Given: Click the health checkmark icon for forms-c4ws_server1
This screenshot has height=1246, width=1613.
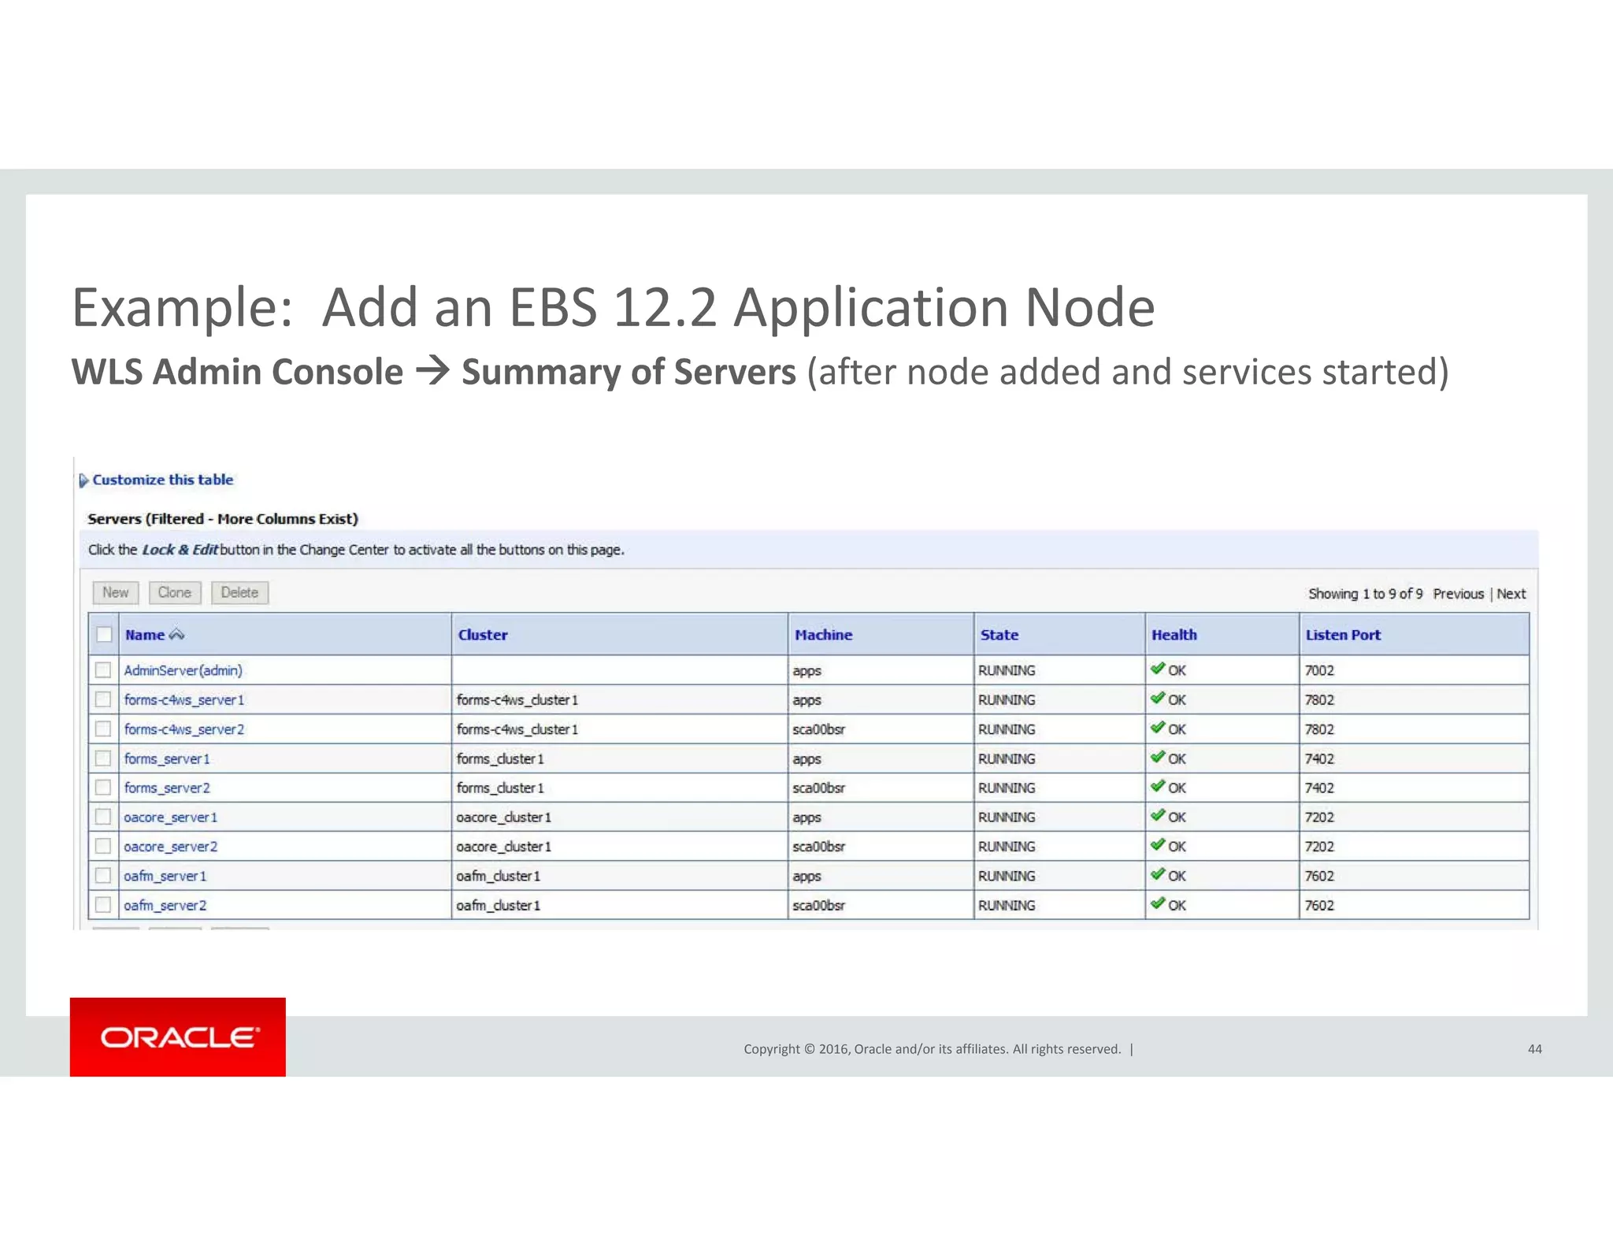Looking at the screenshot, I should point(1157,698).
